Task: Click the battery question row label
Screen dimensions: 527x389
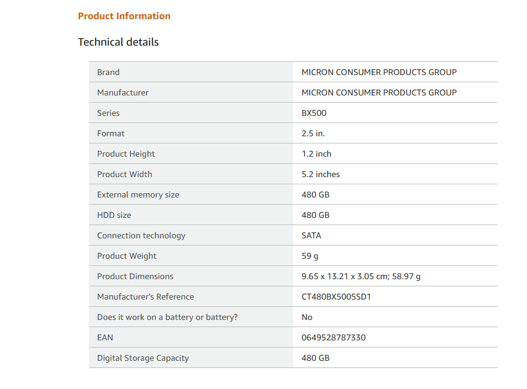Action: click(x=167, y=317)
